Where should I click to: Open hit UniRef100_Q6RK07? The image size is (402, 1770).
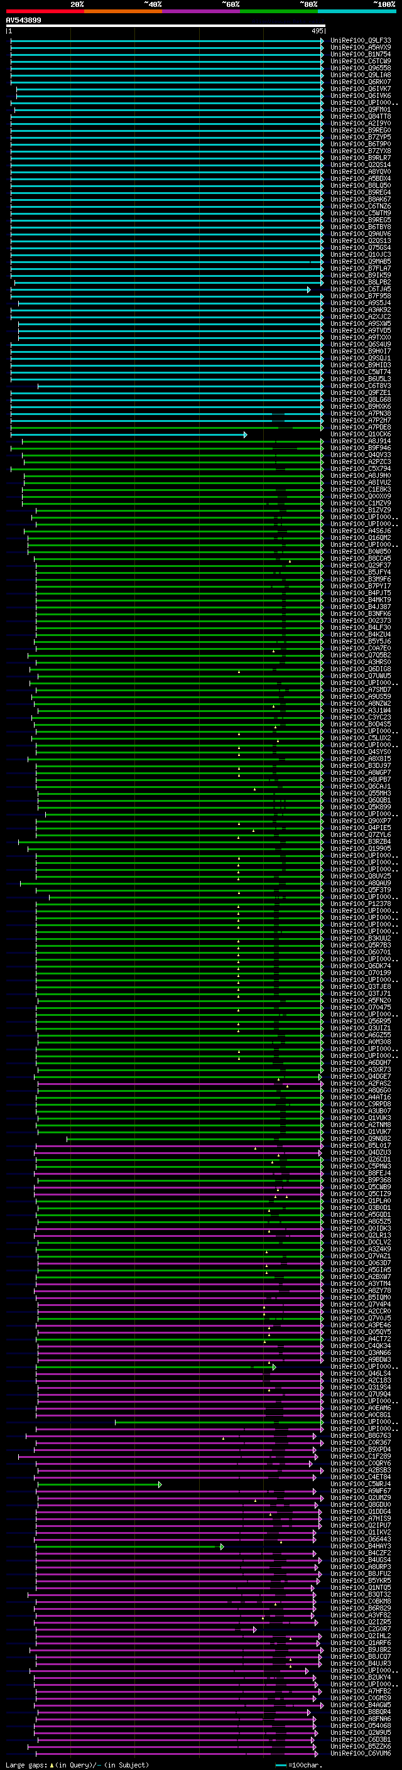tap(361, 82)
